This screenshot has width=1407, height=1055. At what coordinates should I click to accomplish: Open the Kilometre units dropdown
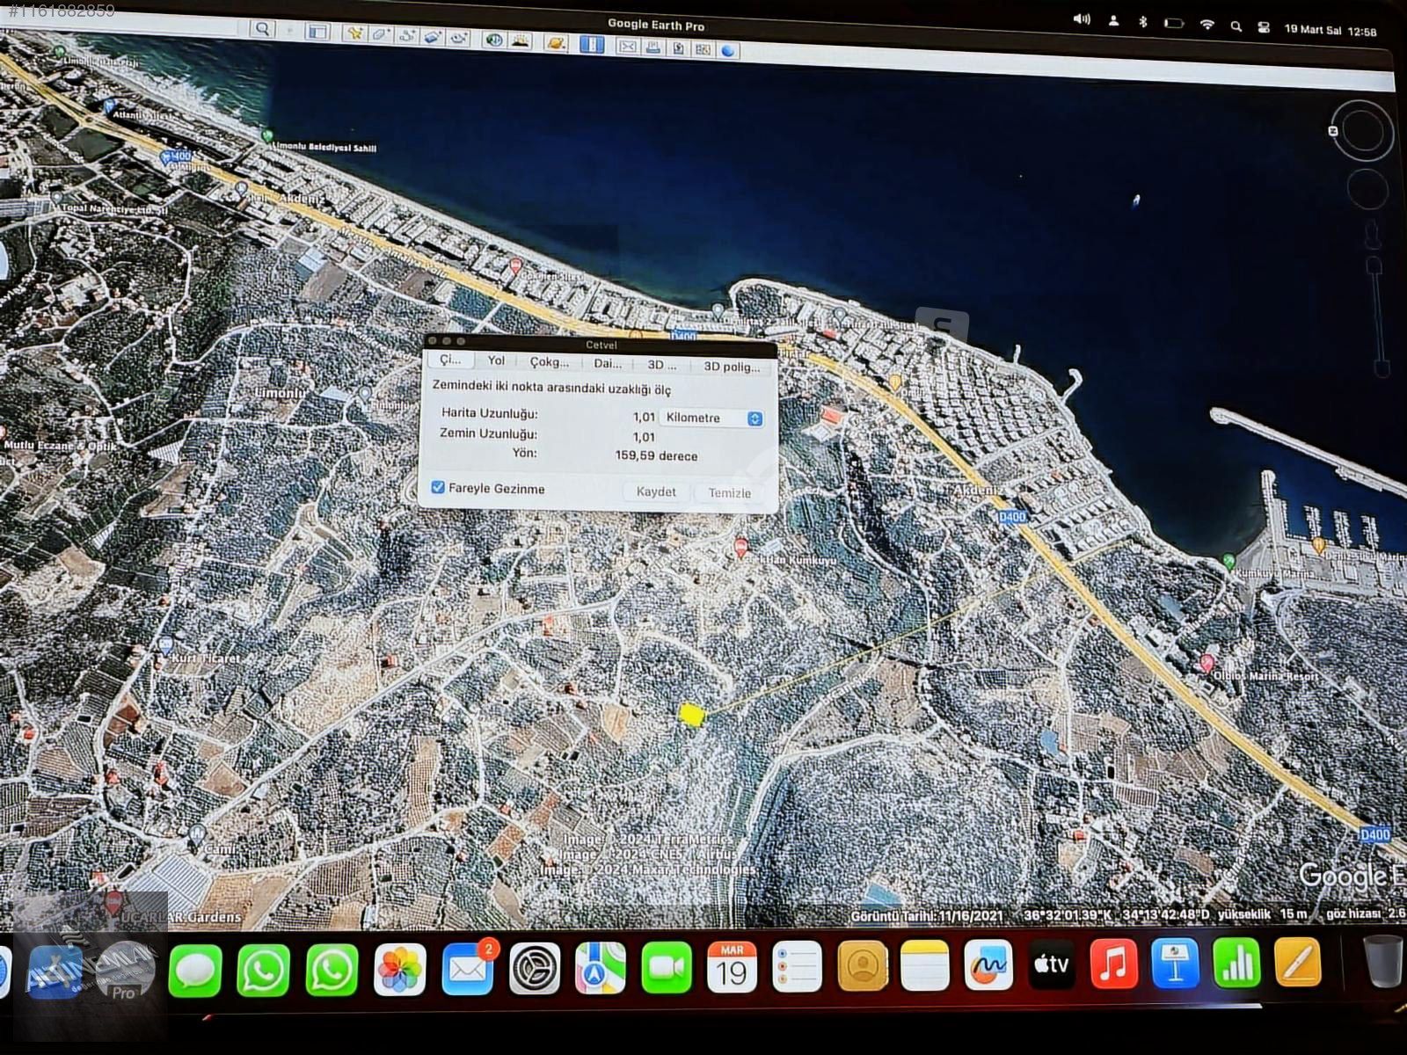(x=711, y=418)
